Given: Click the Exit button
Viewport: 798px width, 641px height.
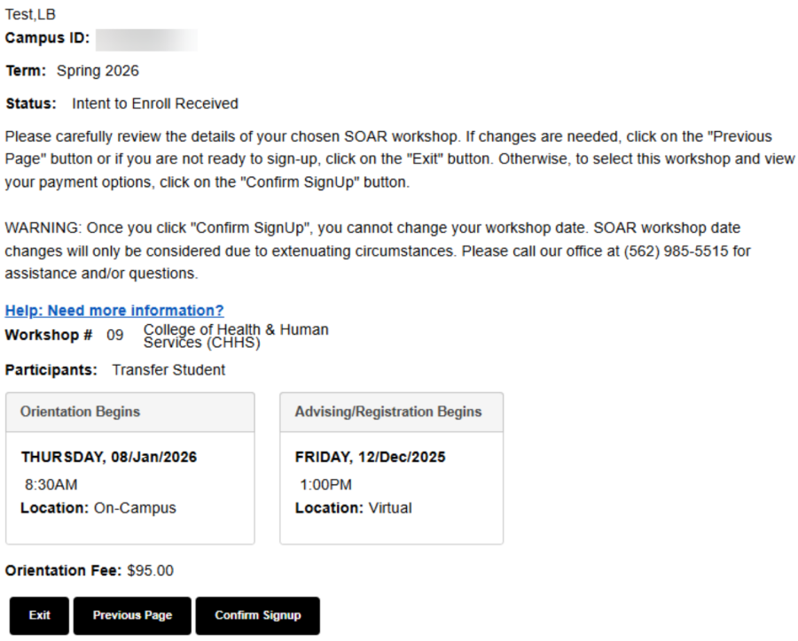Looking at the screenshot, I should (x=38, y=615).
